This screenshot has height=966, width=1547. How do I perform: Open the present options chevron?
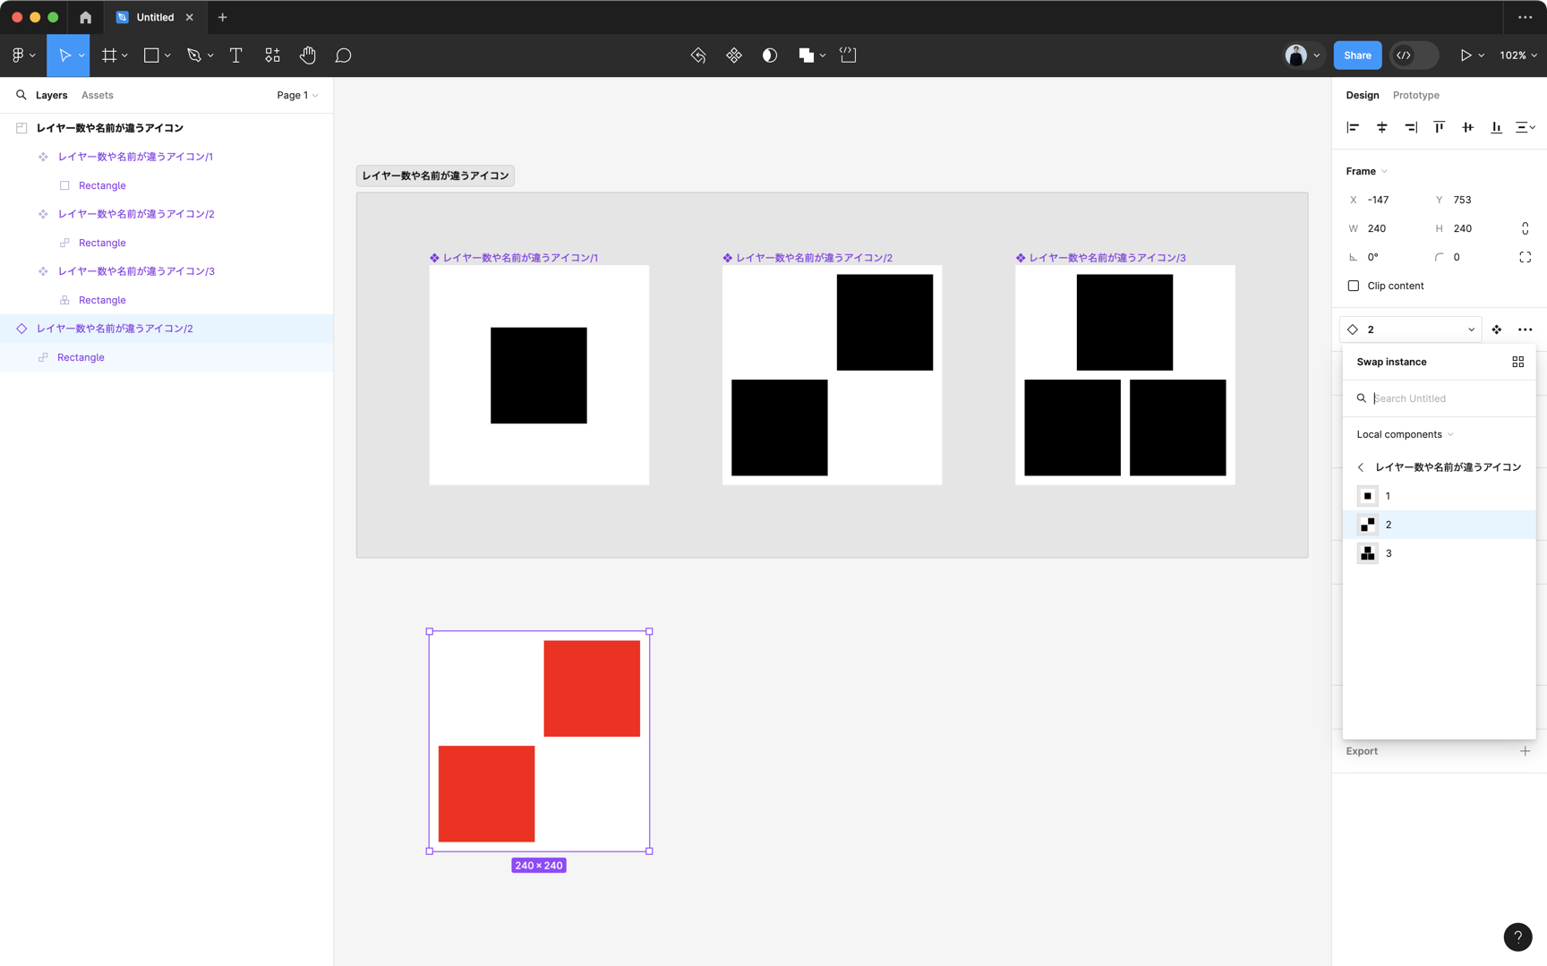click(1482, 56)
